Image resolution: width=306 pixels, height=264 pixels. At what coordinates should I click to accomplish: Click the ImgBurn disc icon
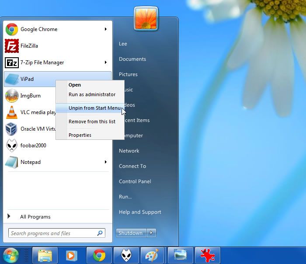tap(12, 96)
